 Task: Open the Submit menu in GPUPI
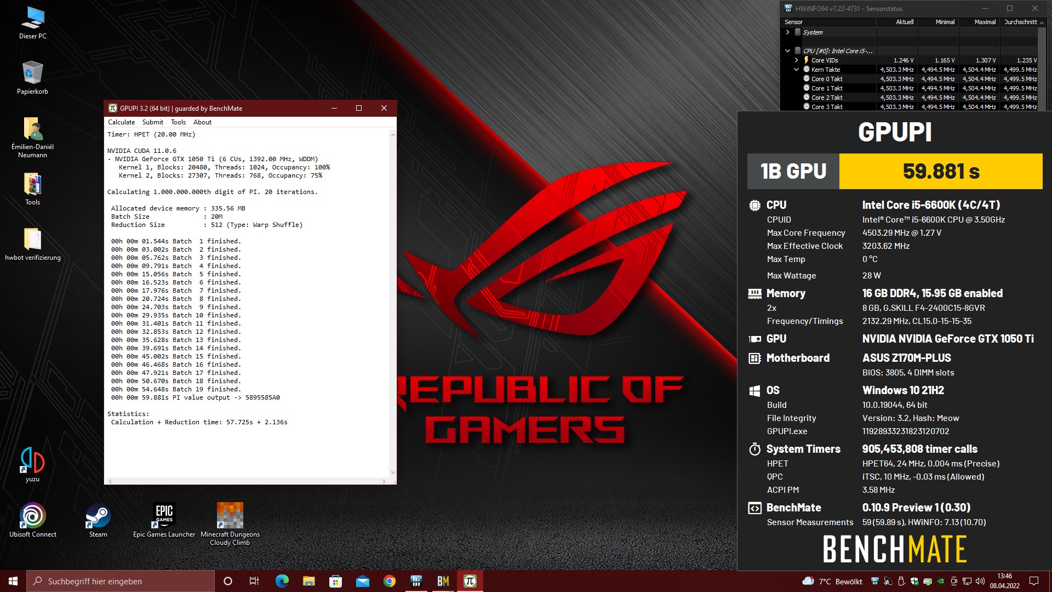coord(152,122)
